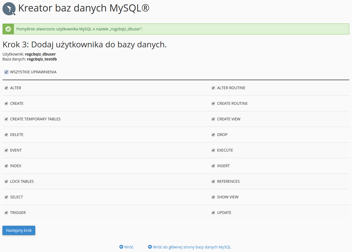Uncheck the INSERT privilege checkbox

213,166
